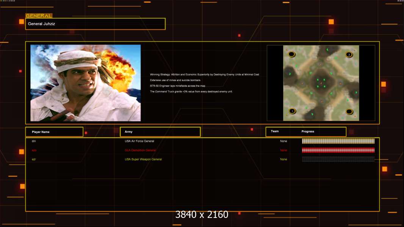The height and width of the screenshot is (227, 404).
Task: Click the orange GENERAL label
Action: tap(39, 16)
